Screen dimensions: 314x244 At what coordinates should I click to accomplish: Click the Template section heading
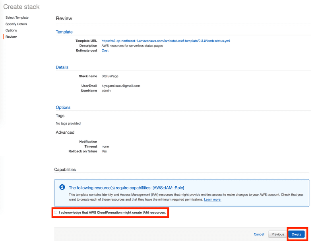click(x=64, y=32)
